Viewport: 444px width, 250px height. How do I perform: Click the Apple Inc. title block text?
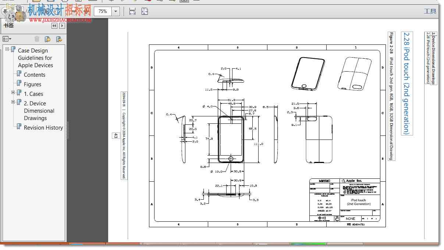[x=354, y=181]
